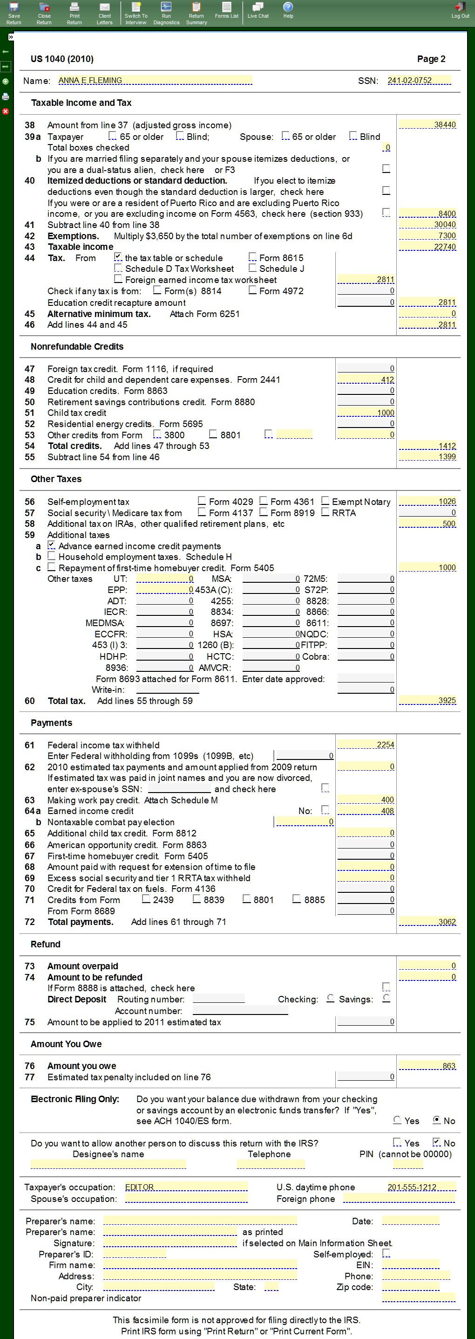Check the Taxpayer 65 or older box
This screenshot has height=1339, width=475.
coord(112,136)
